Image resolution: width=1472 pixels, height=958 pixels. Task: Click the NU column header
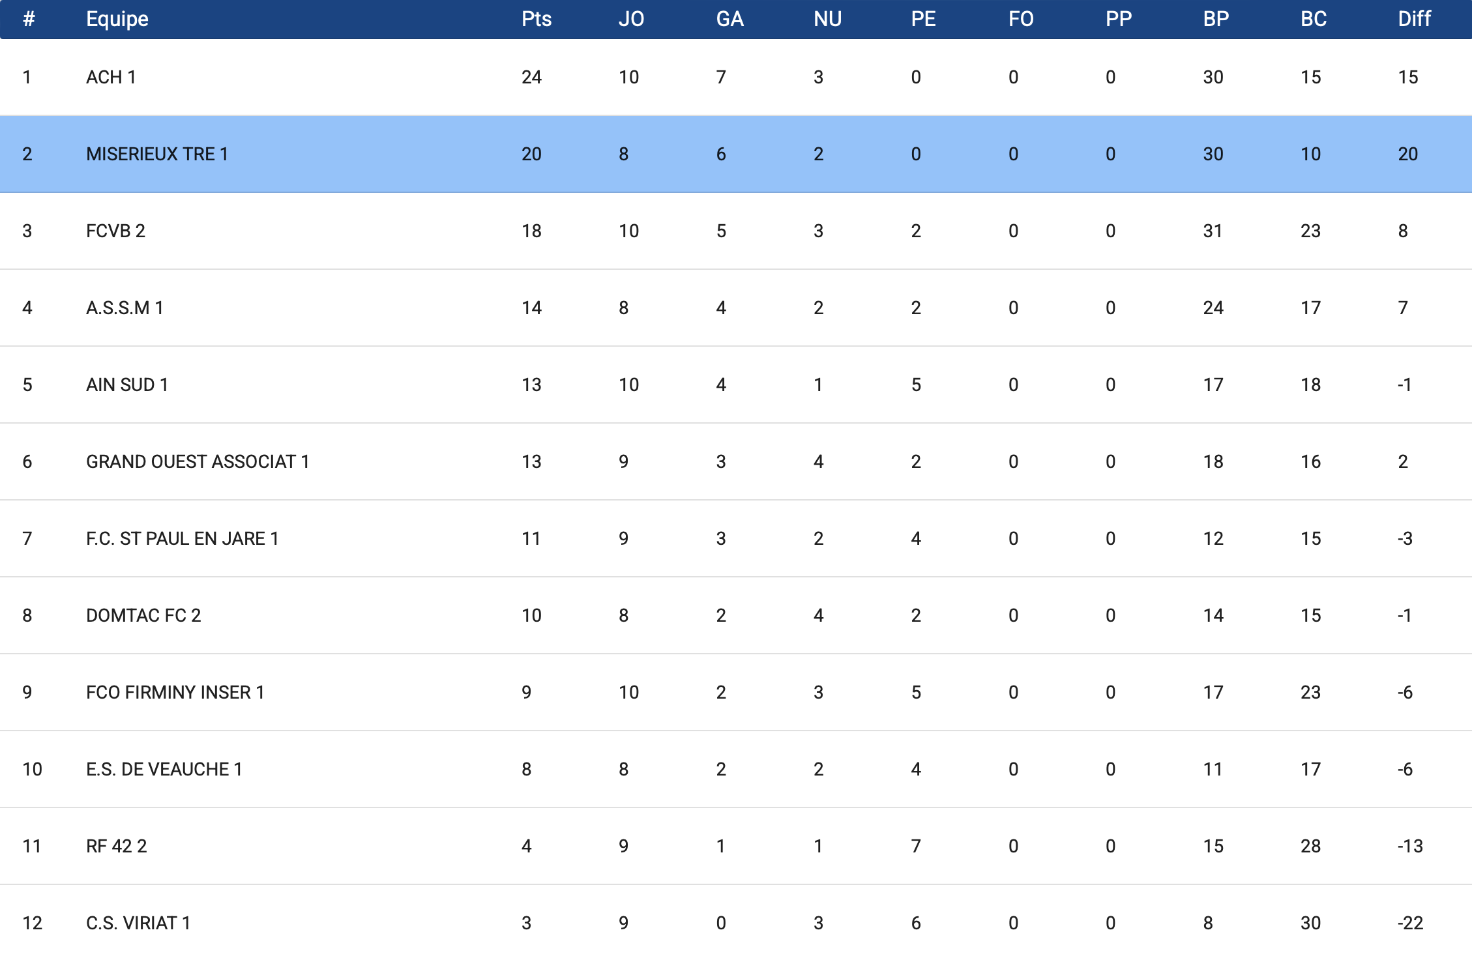point(827,19)
